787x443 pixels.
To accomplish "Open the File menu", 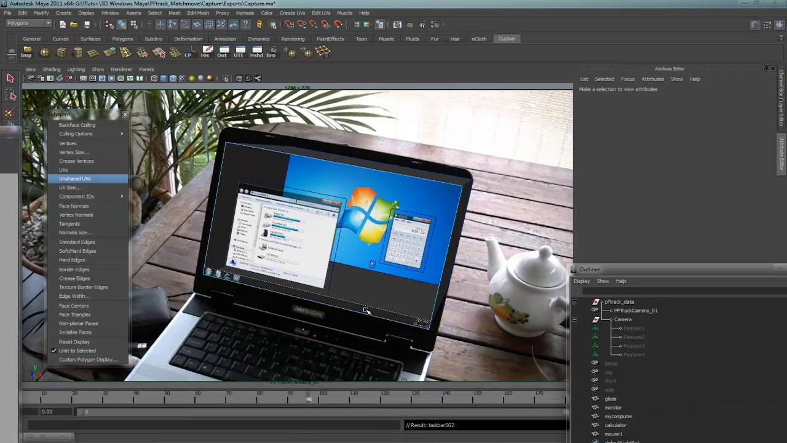I will pos(8,13).
